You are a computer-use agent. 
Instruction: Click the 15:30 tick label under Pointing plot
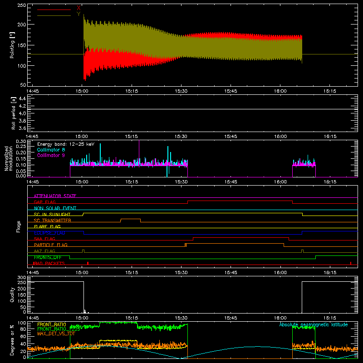click(181, 91)
